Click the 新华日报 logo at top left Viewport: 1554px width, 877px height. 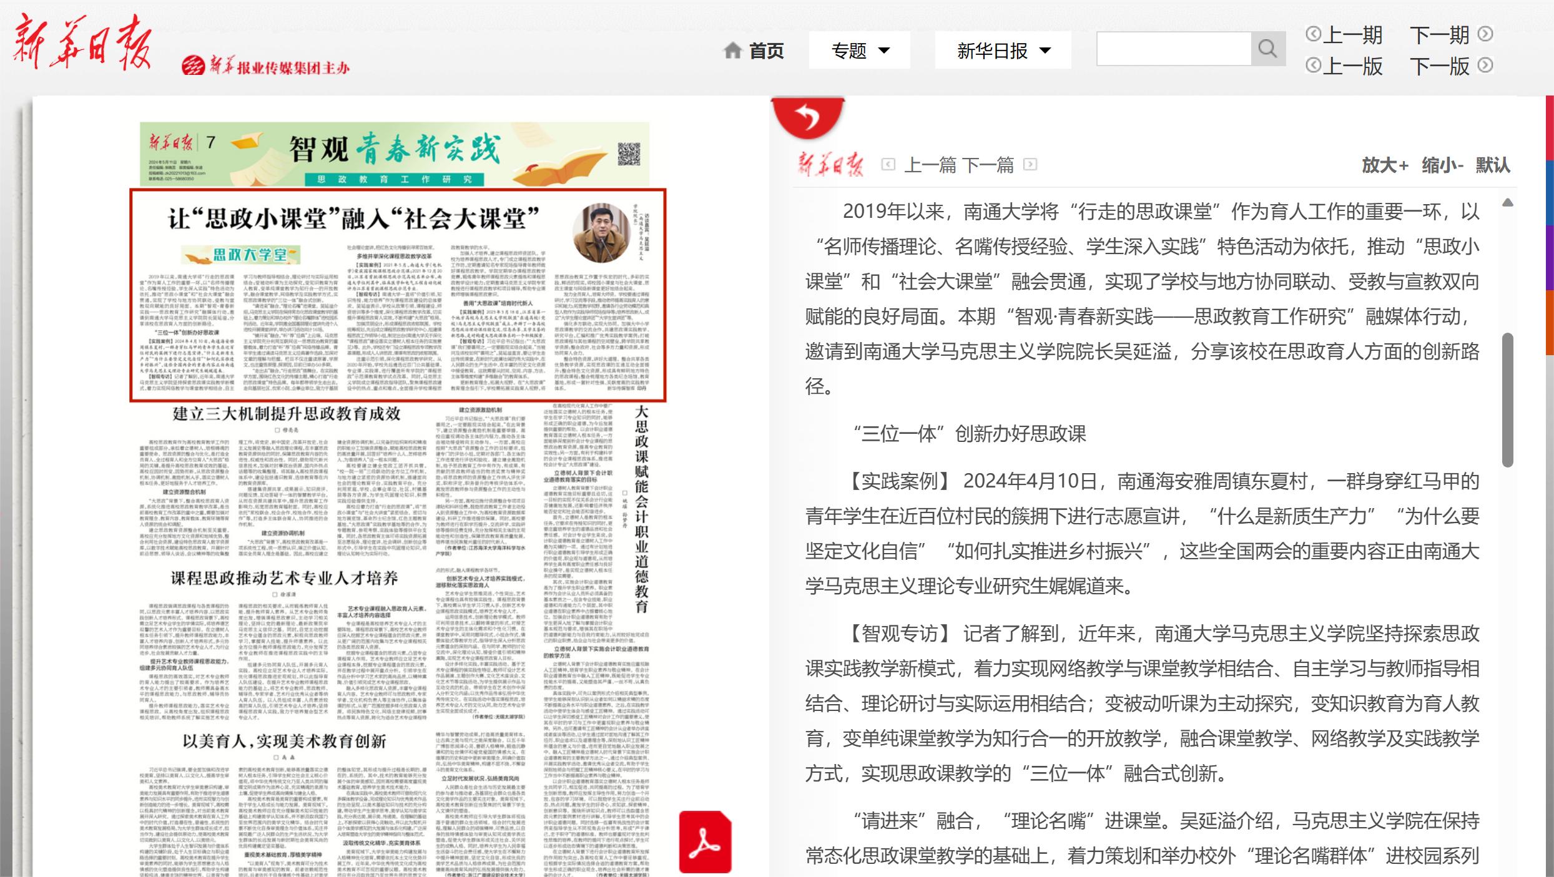click(82, 42)
